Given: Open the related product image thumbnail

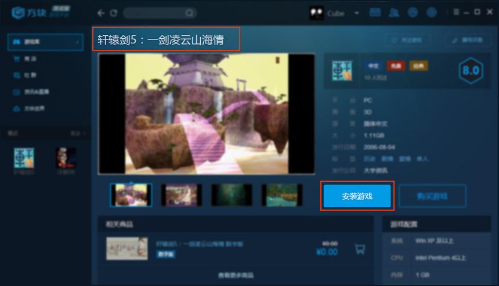Looking at the screenshot, I should (x=127, y=248).
